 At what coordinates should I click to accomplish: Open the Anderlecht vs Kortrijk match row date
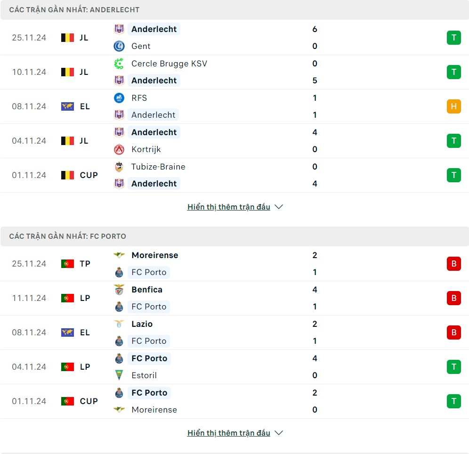click(x=29, y=141)
